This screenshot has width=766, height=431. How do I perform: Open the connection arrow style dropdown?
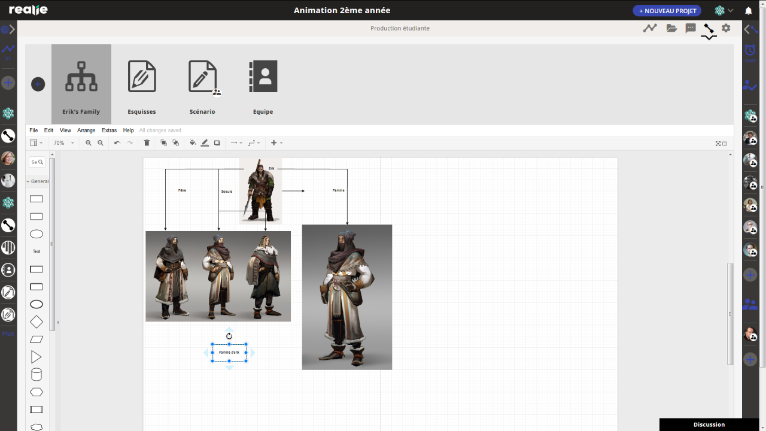[236, 143]
